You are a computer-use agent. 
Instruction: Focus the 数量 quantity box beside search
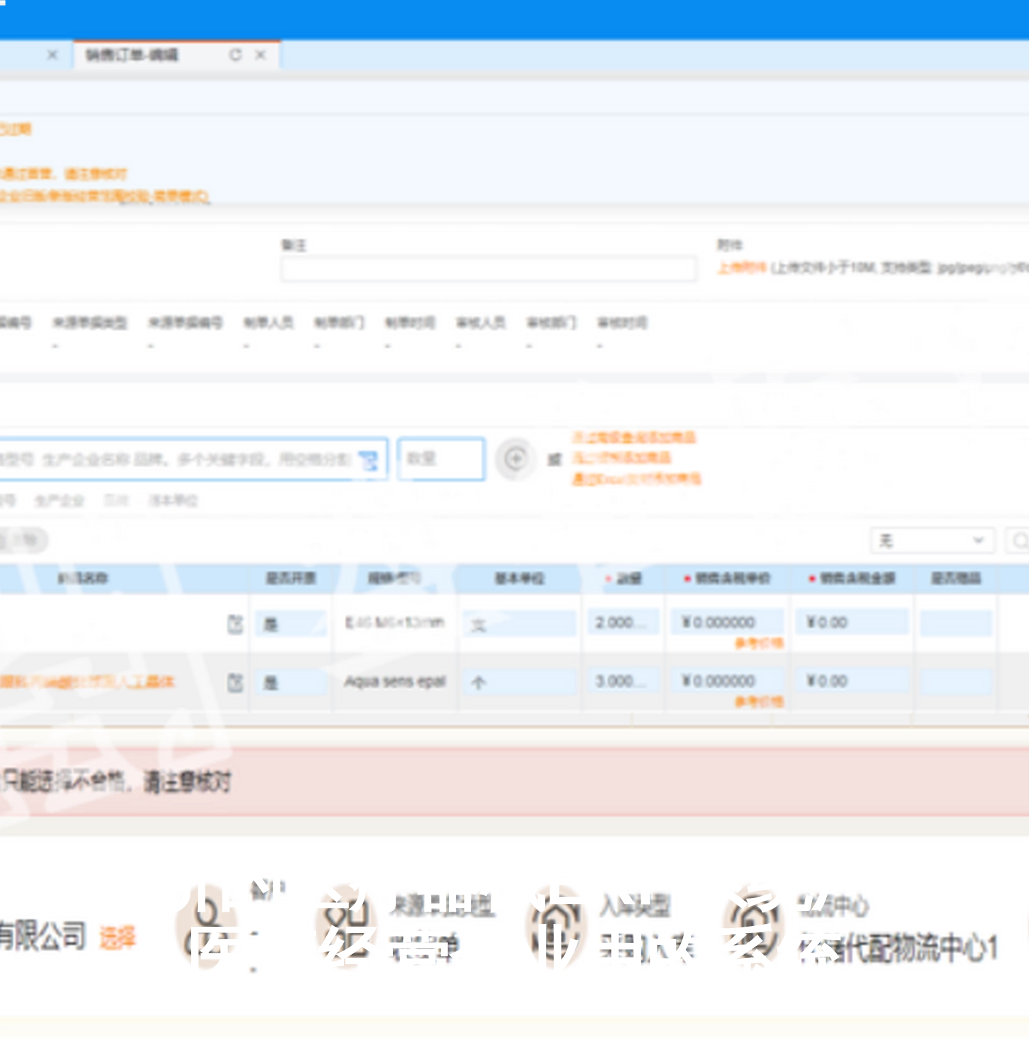click(x=441, y=459)
